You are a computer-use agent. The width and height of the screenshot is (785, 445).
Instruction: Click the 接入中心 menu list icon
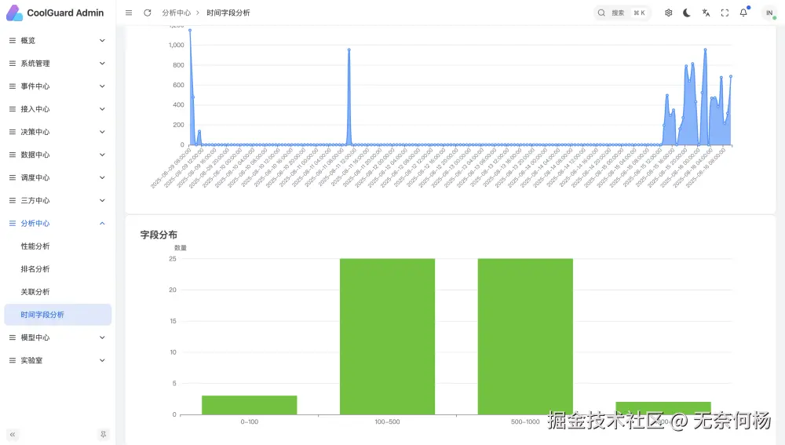coord(13,109)
